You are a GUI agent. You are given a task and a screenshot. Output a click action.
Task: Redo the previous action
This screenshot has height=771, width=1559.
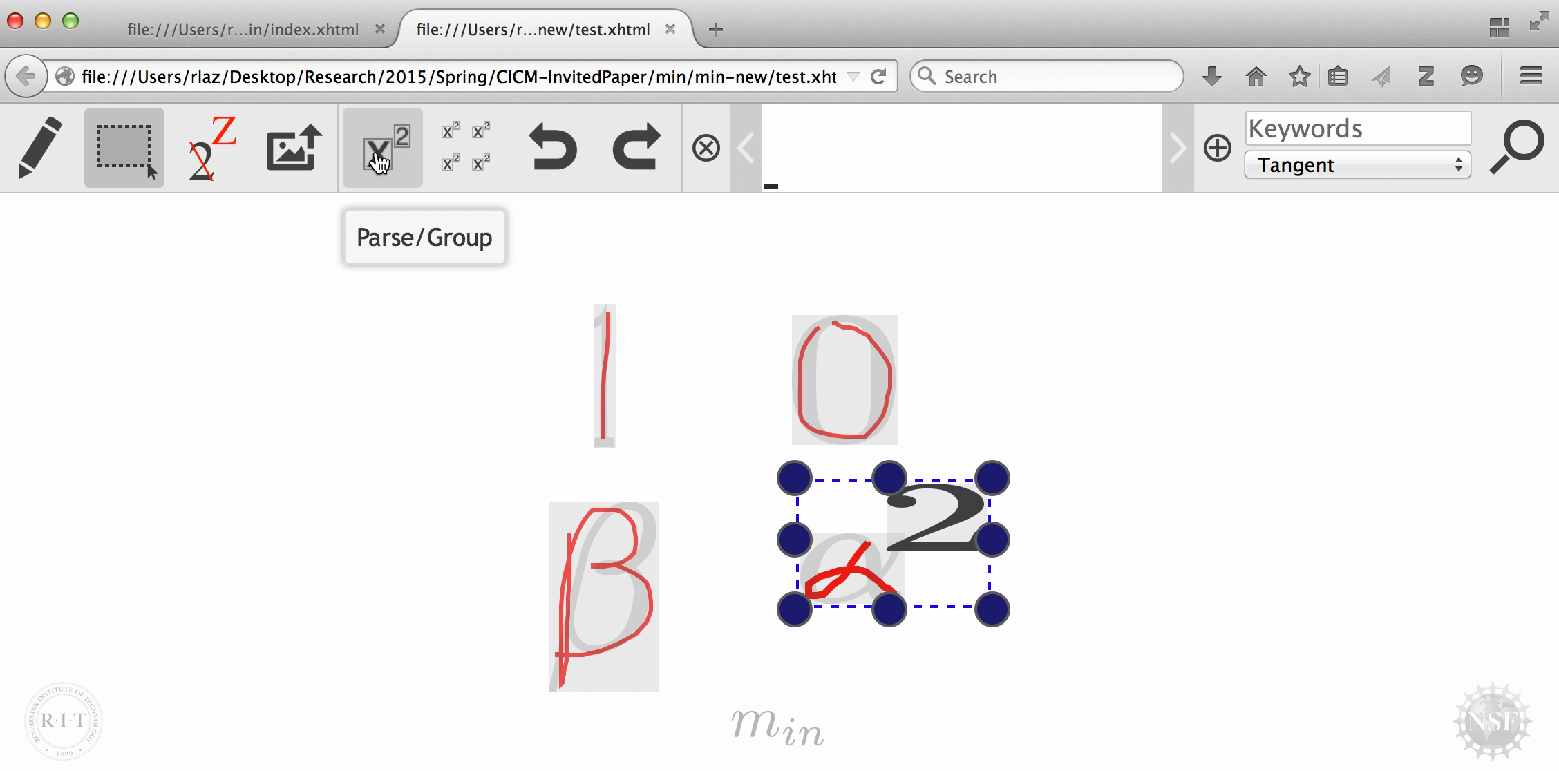(x=636, y=146)
